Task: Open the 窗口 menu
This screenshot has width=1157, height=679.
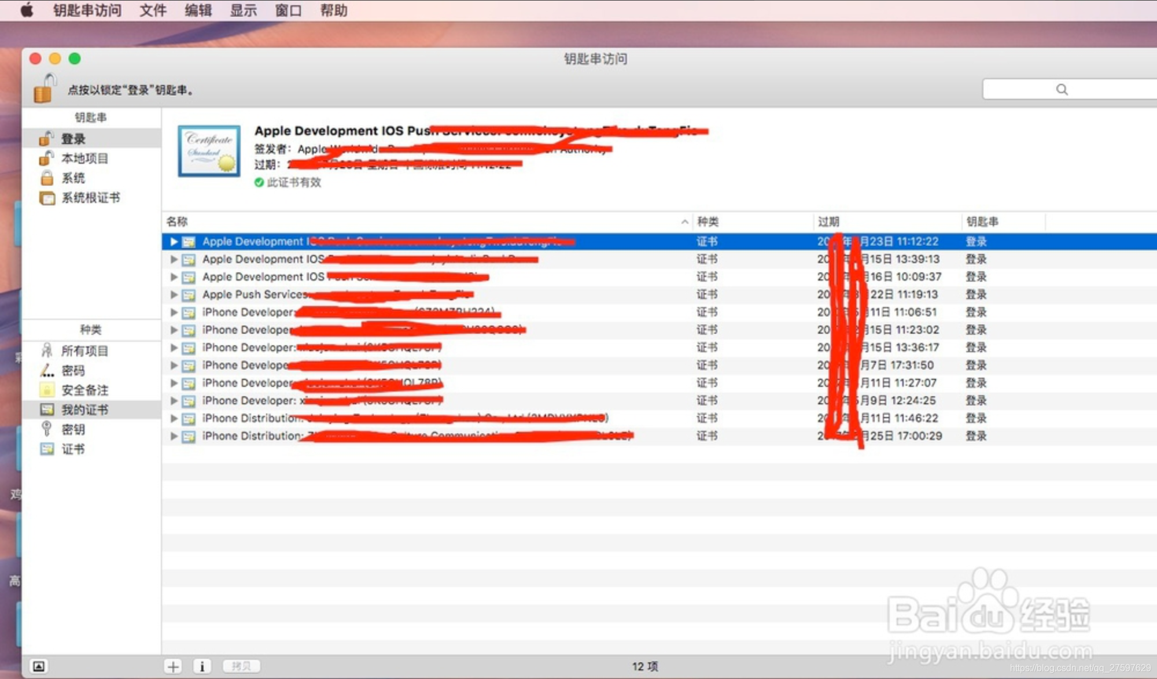Action: 289,10
